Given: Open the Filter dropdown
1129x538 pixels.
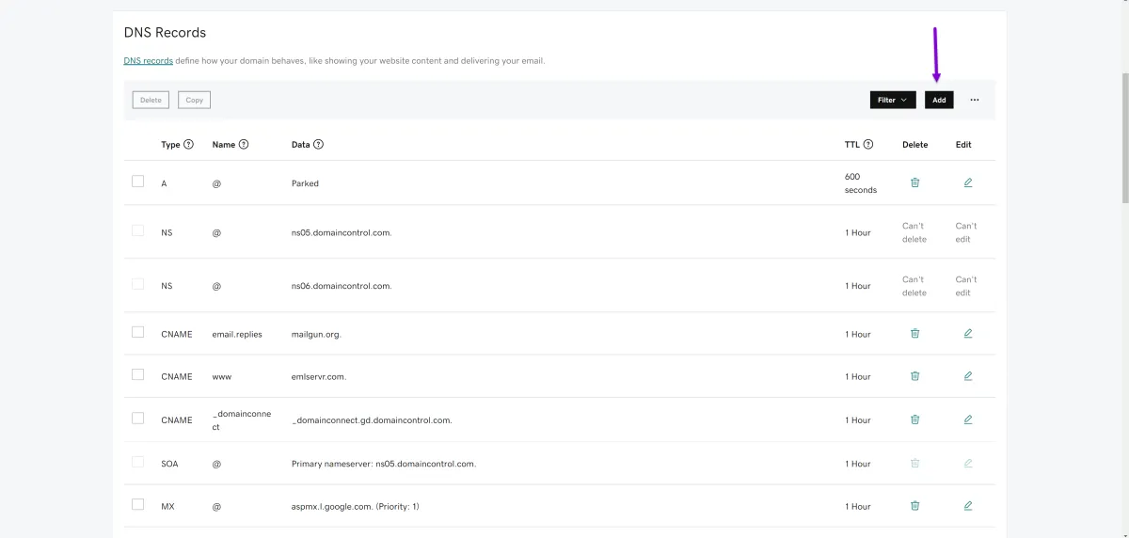Looking at the screenshot, I should [x=892, y=100].
